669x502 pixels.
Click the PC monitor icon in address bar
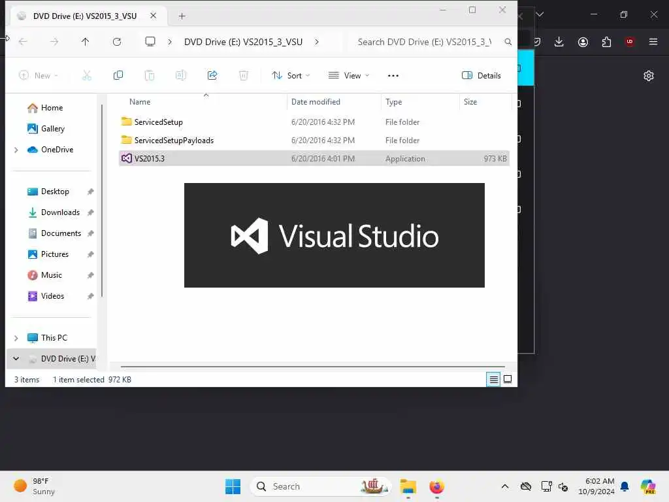pyautogui.click(x=150, y=41)
